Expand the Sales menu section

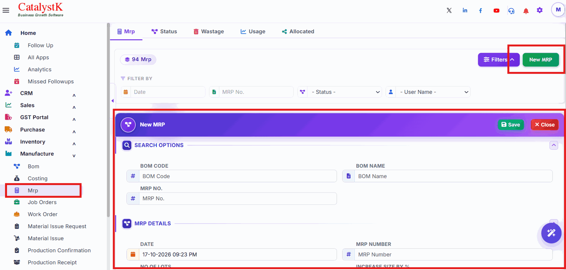point(74,107)
